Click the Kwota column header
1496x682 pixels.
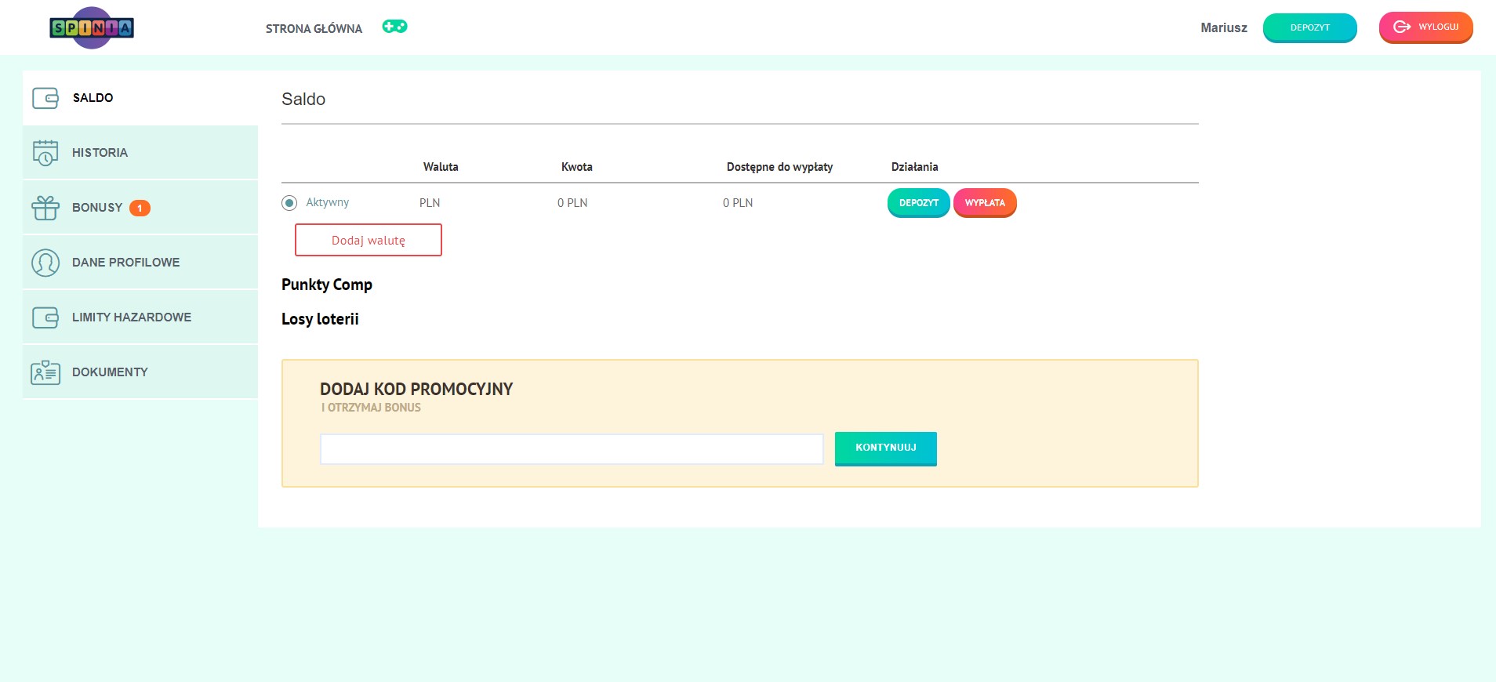click(x=577, y=167)
